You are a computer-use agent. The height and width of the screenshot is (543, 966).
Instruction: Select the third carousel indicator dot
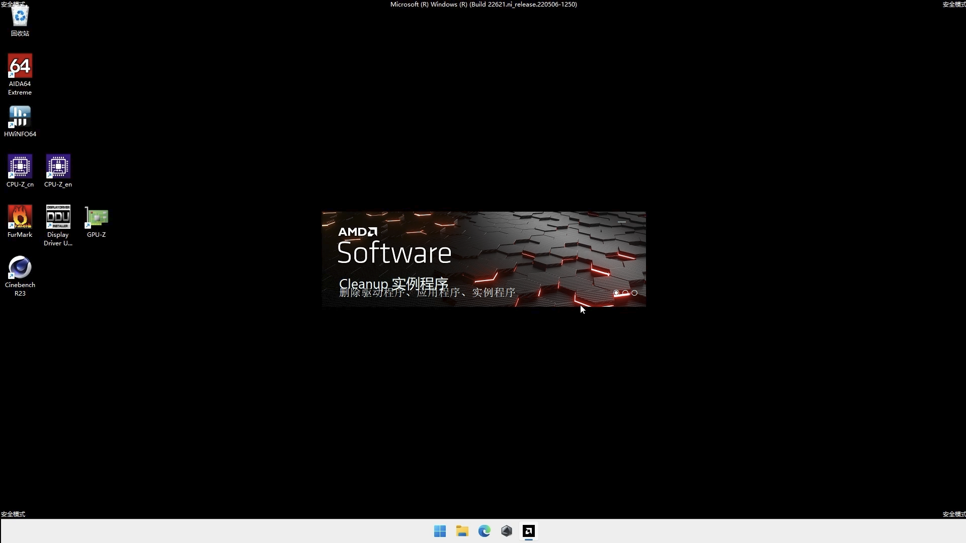634,293
